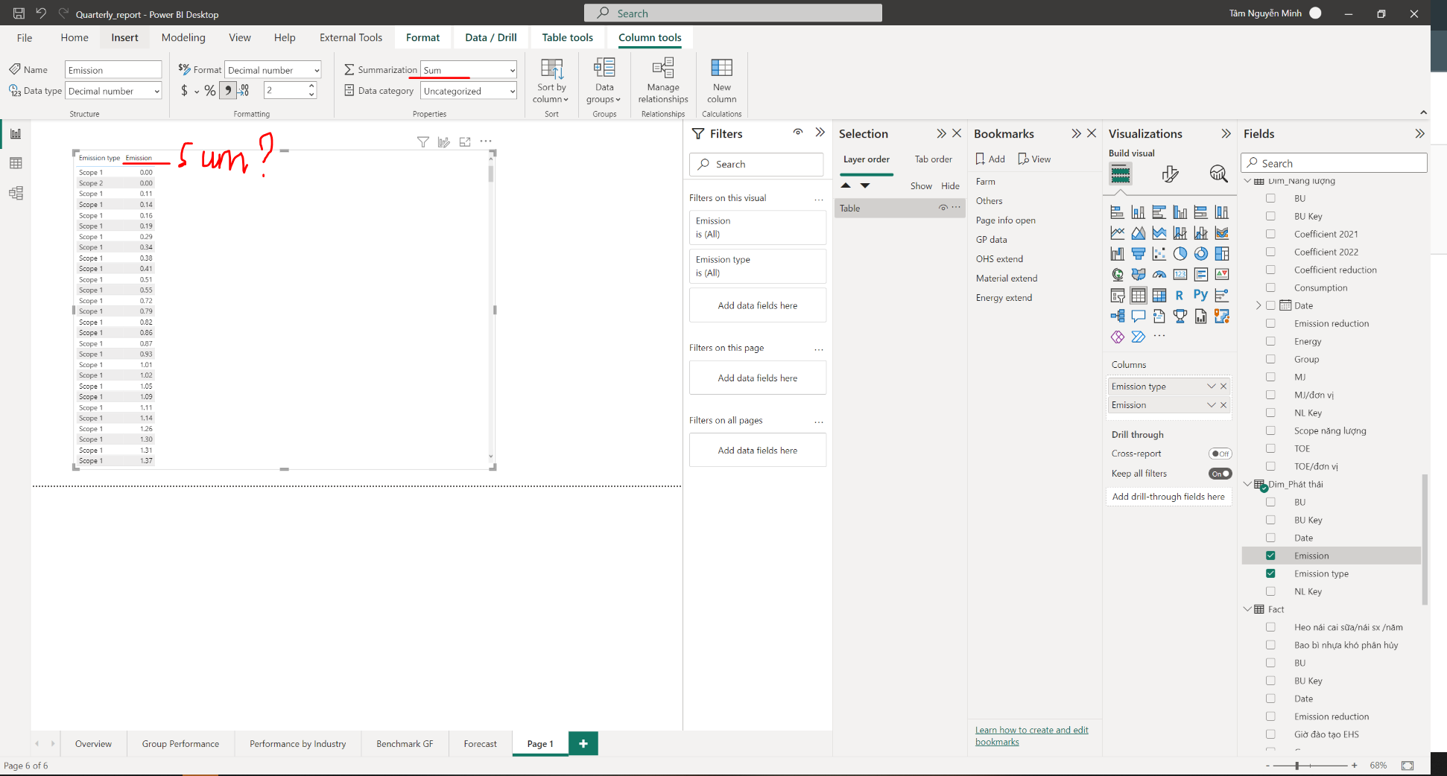Pick the Matrix visual
Screen dimensions: 1447x776
point(1159,296)
